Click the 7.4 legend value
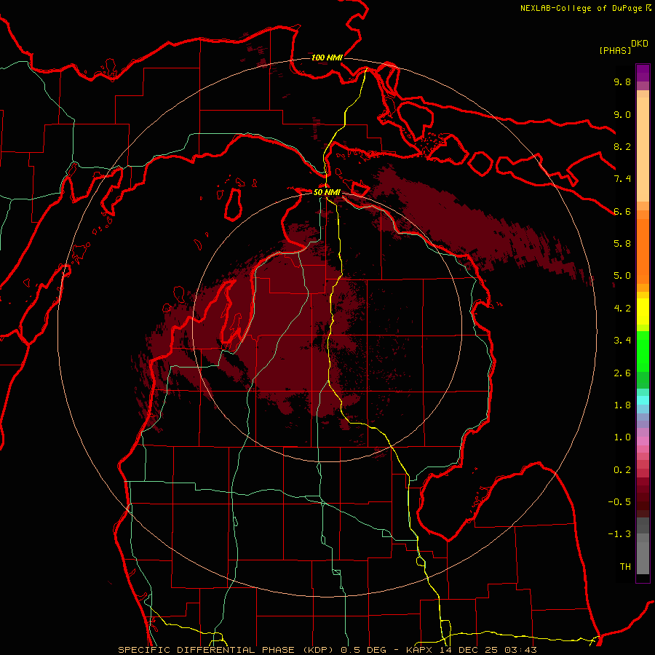The width and height of the screenshot is (655, 655). [x=622, y=179]
